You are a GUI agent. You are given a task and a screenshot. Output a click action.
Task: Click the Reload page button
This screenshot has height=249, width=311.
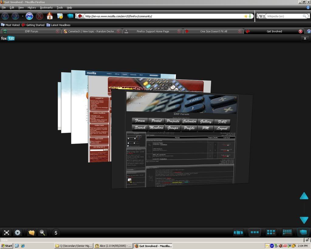(29, 16)
